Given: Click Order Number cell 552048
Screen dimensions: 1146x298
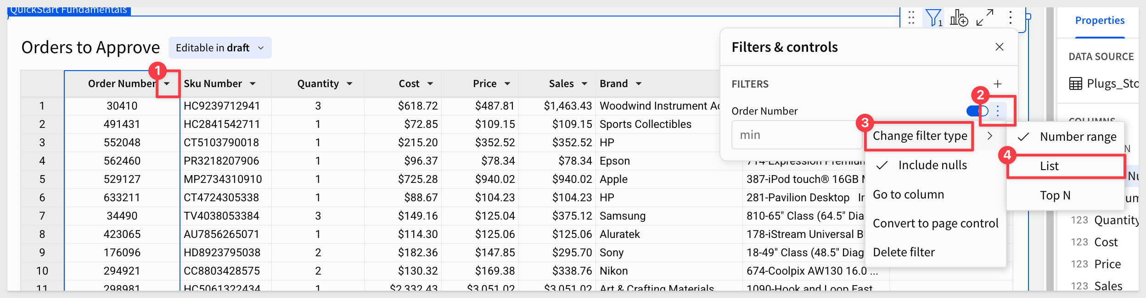Looking at the screenshot, I should (x=122, y=143).
